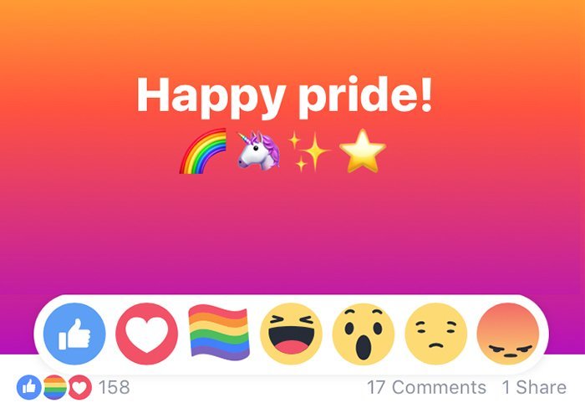Select the rainbow Pride flag reaction
The width and height of the screenshot is (585, 418).
pos(219,333)
